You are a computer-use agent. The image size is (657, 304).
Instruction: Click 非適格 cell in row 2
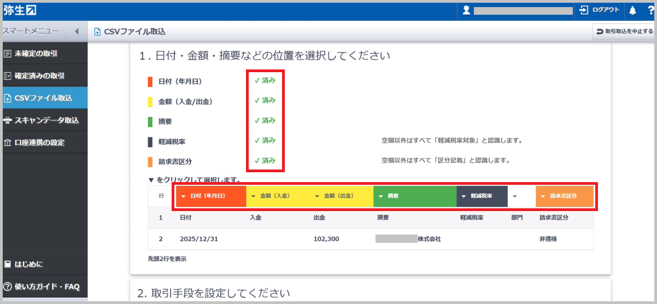point(548,239)
